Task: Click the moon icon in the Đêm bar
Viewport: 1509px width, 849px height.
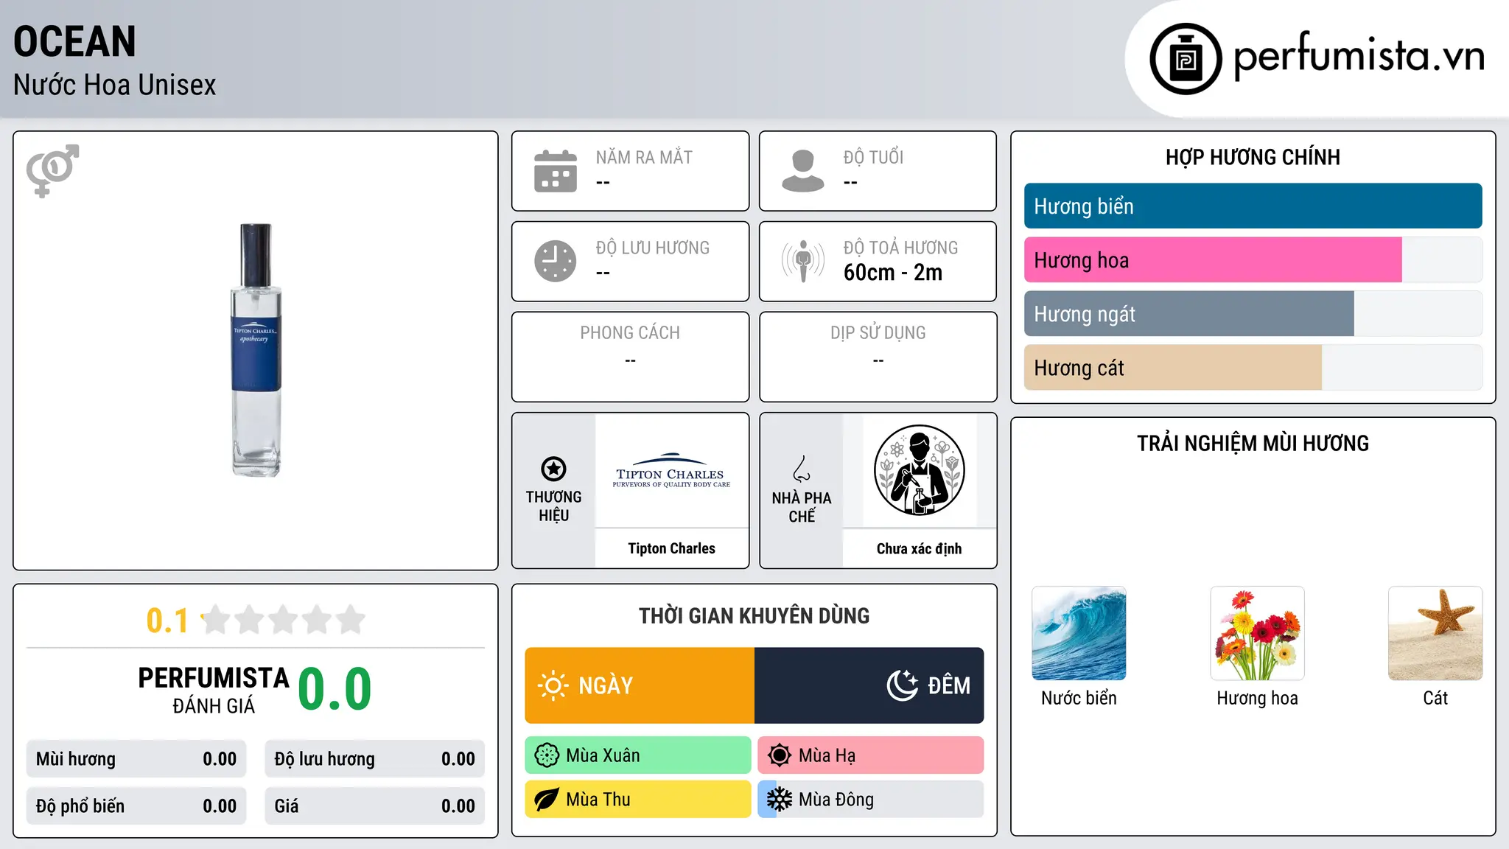Action: [903, 685]
